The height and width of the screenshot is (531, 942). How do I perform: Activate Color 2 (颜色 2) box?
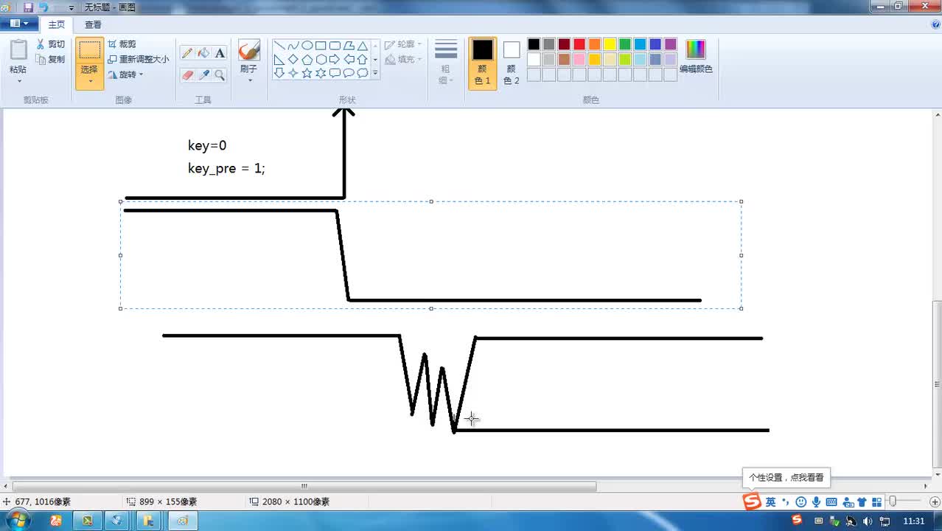[x=512, y=63]
